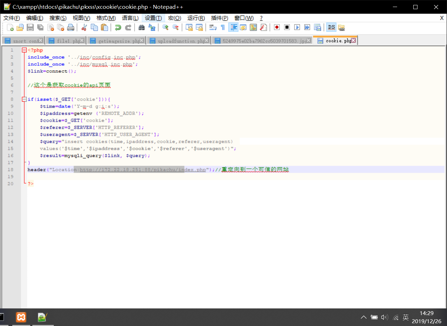Click the Save file toolbar icon
The width and height of the screenshot is (447, 326).
(x=30, y=27)
